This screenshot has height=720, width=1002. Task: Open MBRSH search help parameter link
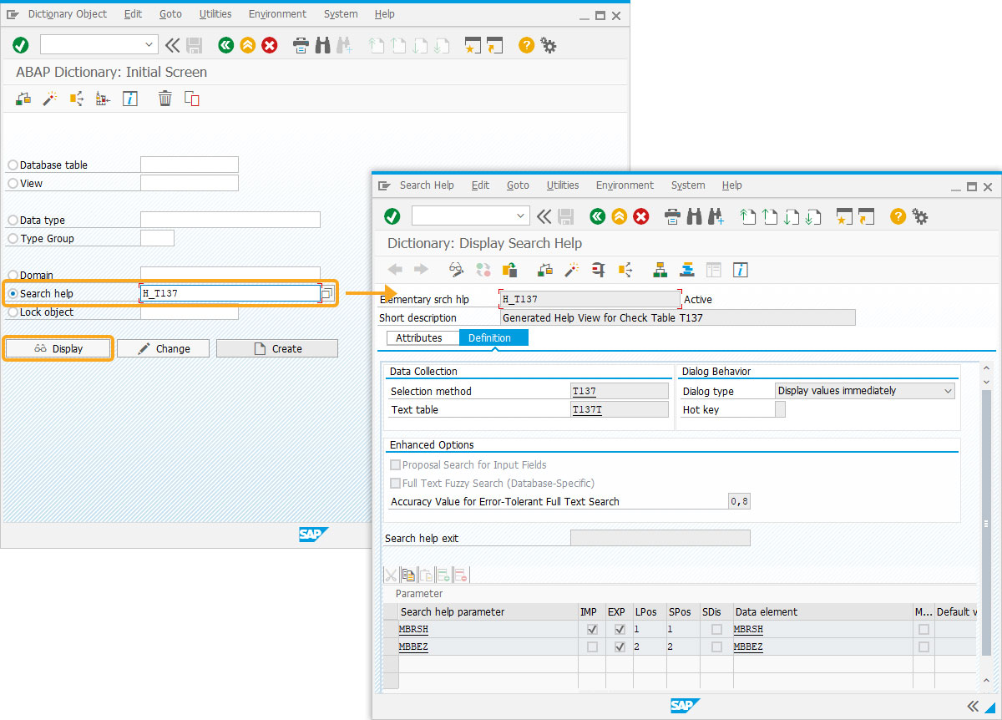pyautogui.click(x=414, y=629)
